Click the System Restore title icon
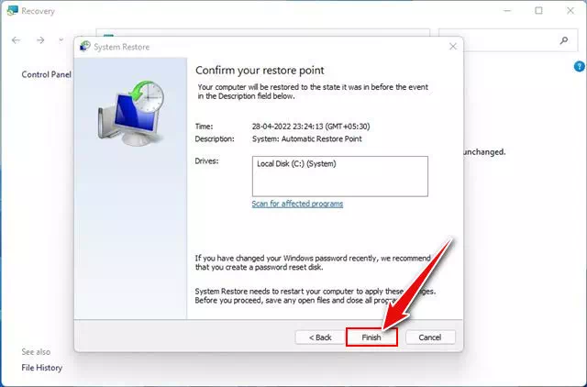This screenshot has width=587, height=387. [85, 47]
